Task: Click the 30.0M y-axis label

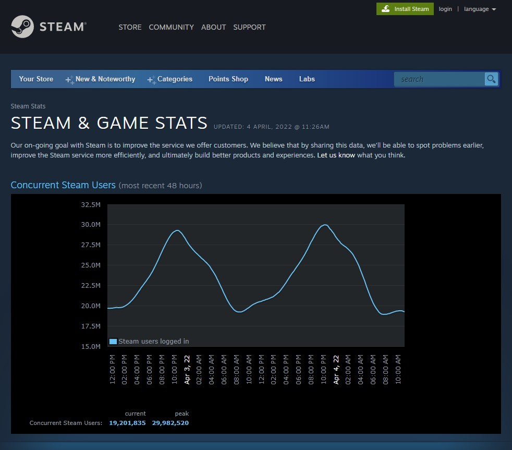Action: (x=91, y=225)
